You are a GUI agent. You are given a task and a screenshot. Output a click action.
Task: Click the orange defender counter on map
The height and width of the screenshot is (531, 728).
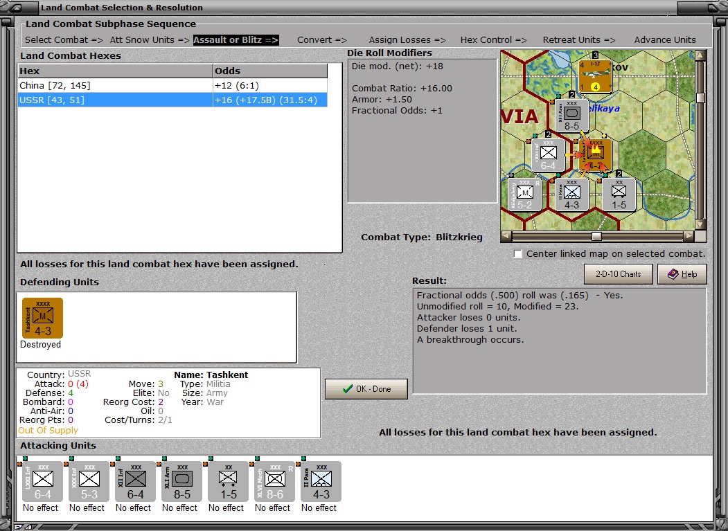[x=595, y=155]
